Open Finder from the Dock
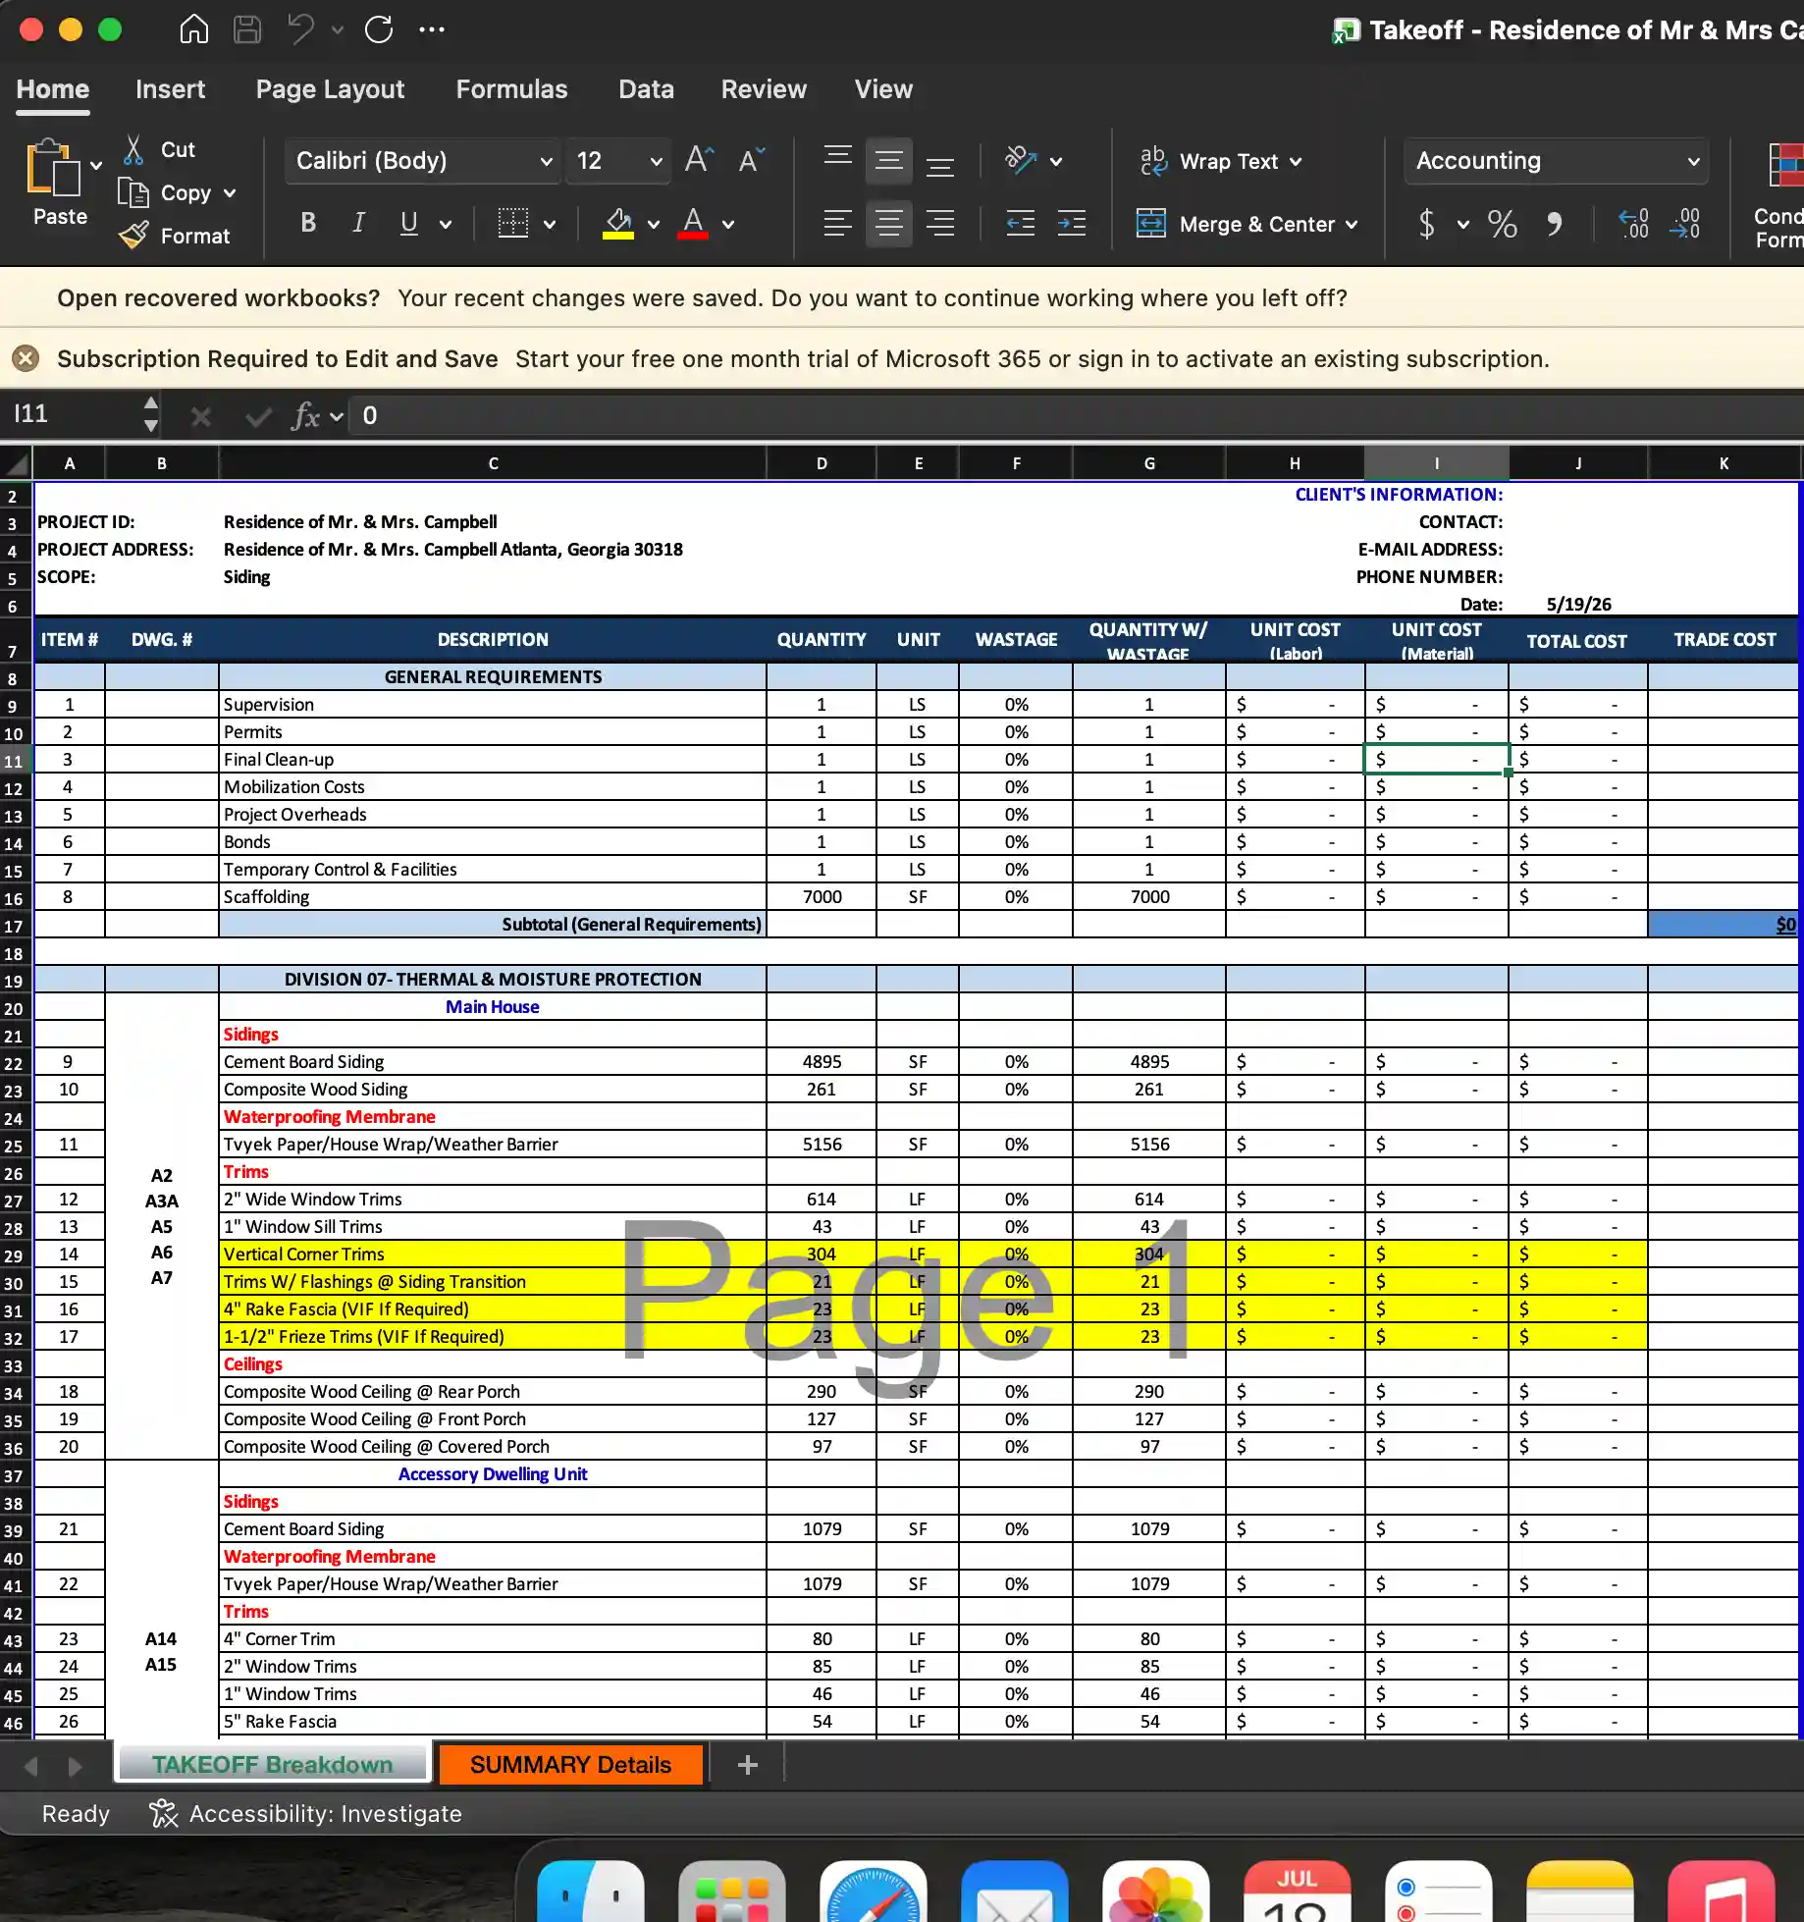This screenshot has height=1922, width=1804. tap(590, 1892)
